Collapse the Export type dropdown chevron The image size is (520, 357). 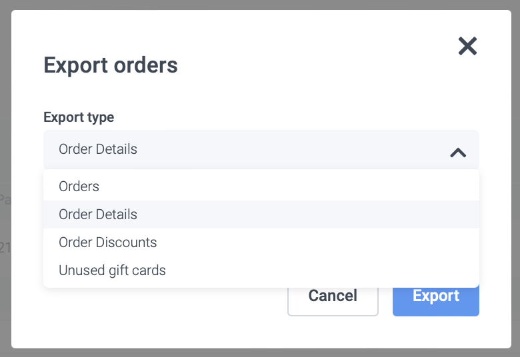457,152
